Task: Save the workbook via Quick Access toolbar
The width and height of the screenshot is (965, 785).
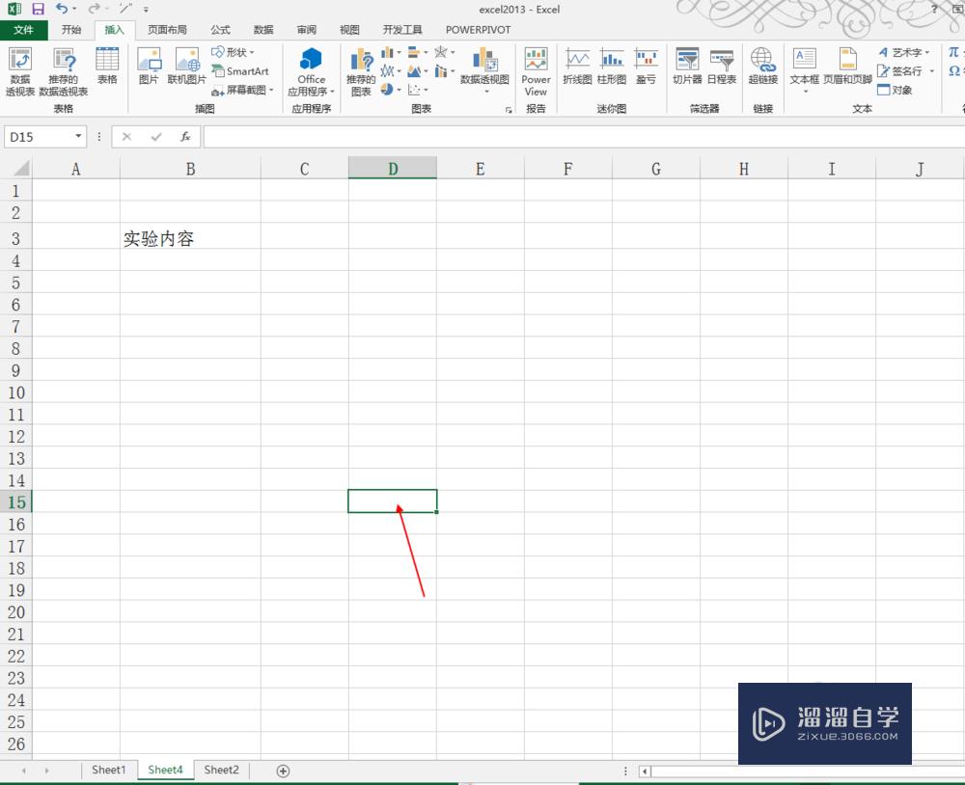Action: coord(37,9)
